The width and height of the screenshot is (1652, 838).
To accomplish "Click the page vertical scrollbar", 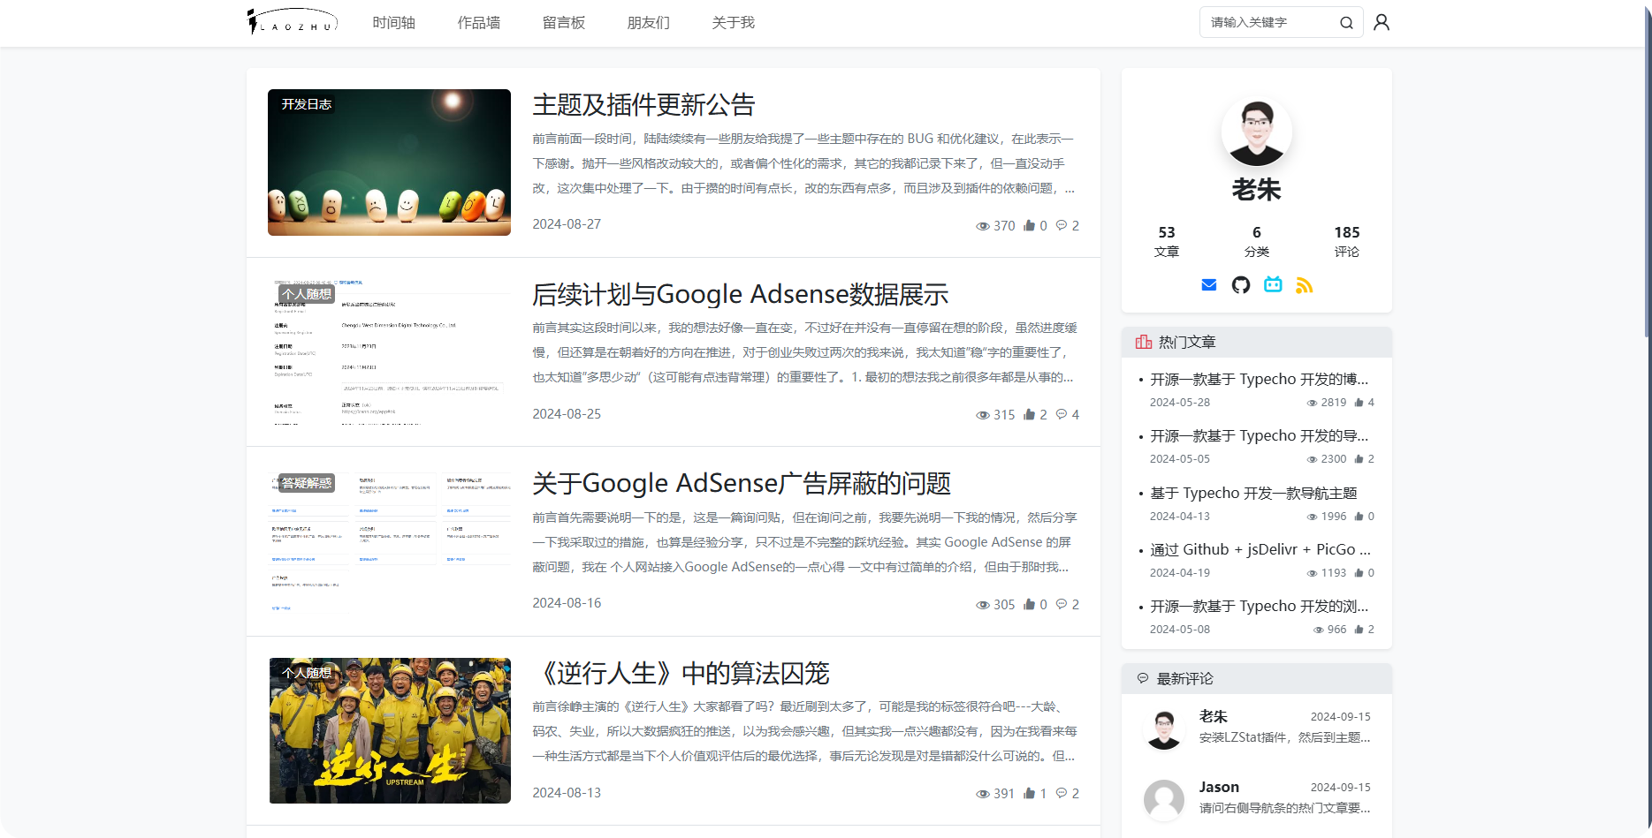I will pyautogui.click(x=1647, y=177).
